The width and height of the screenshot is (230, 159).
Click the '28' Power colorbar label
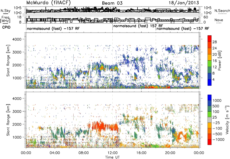pos(214,42)
